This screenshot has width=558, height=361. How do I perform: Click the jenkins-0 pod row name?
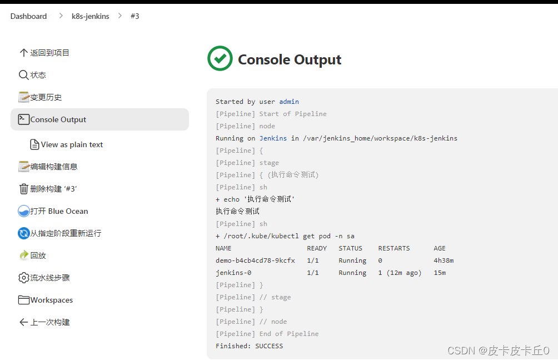coord(233,273)
